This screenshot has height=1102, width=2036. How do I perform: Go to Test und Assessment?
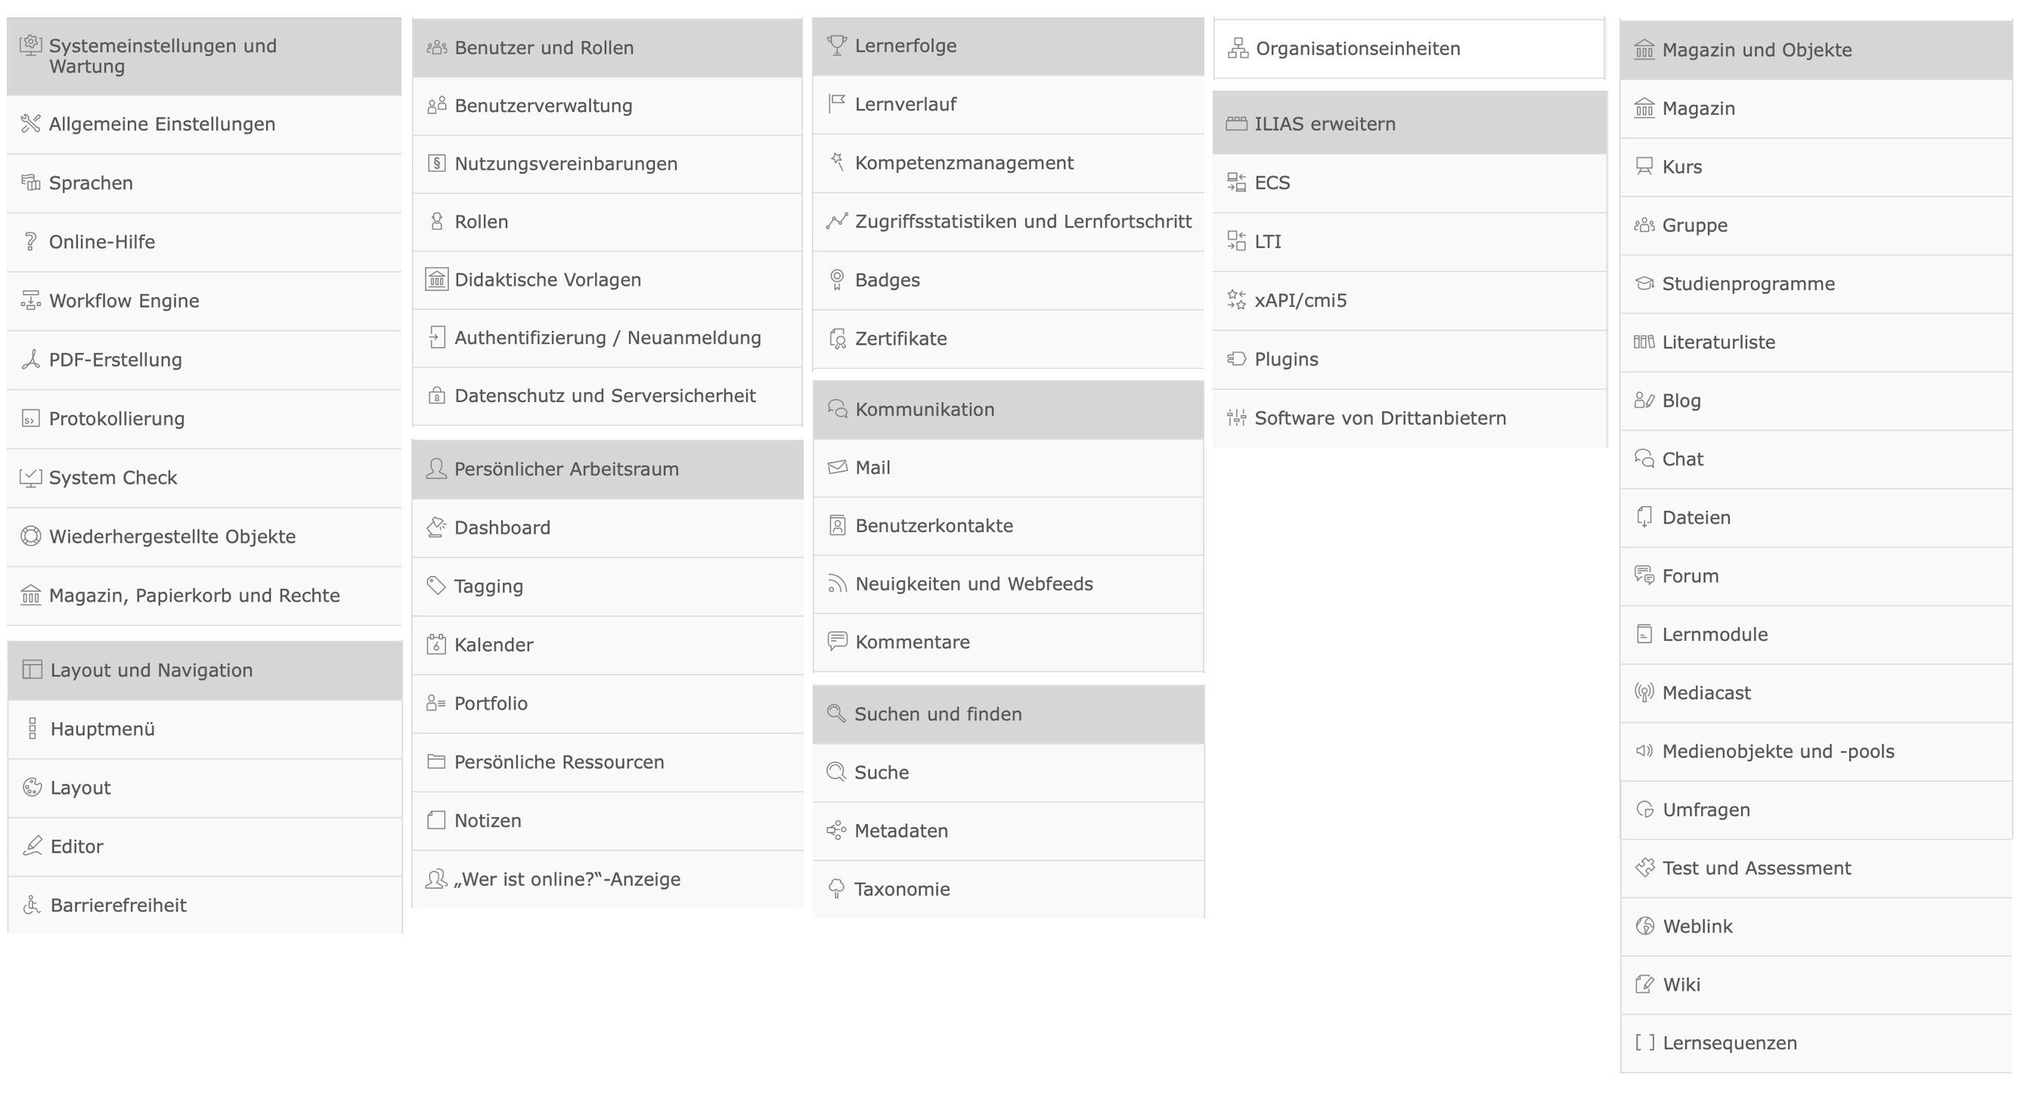(x=1756, y=868)
